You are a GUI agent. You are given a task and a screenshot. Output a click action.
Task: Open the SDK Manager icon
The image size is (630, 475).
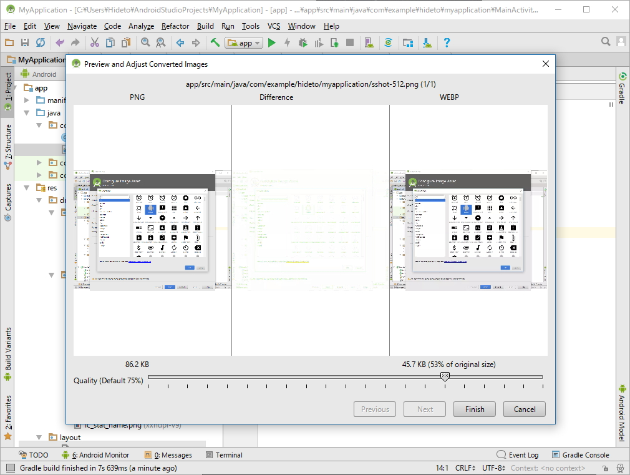(x=427, y=42)
